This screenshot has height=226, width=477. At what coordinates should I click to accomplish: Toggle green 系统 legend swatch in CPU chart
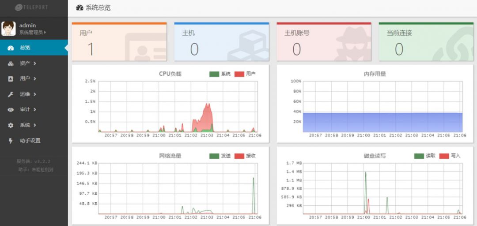click(x=214, y=74)
